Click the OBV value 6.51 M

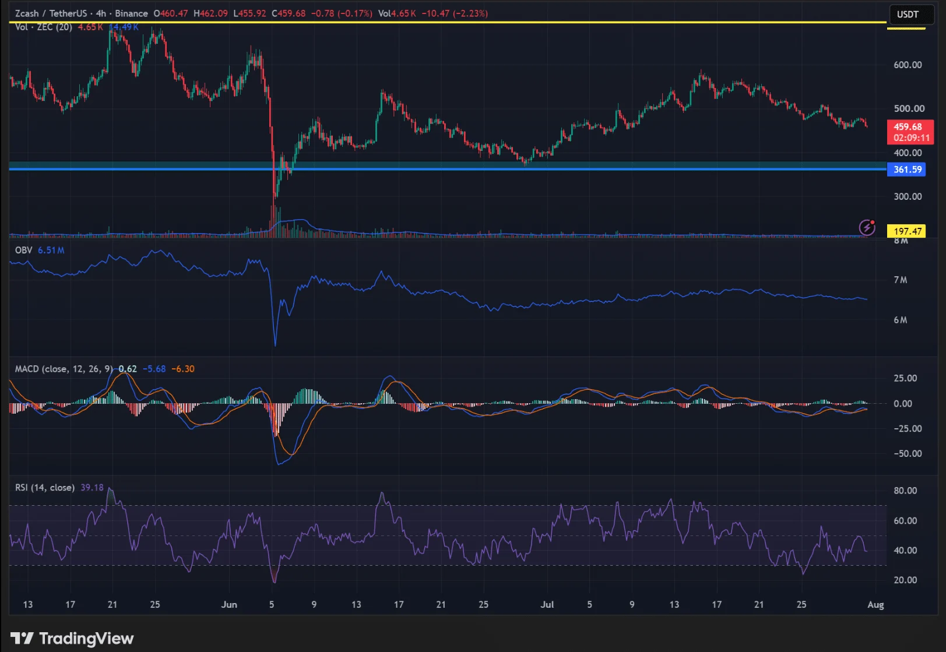click(51, 250)
